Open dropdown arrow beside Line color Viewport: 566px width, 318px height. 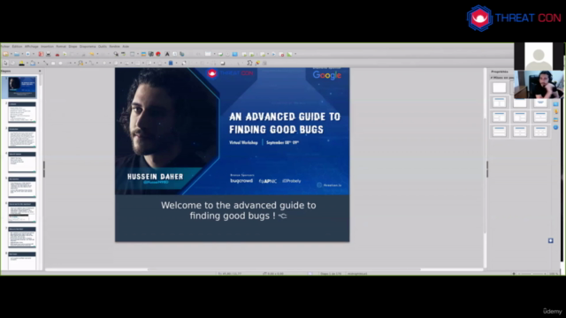click(27, 63)
